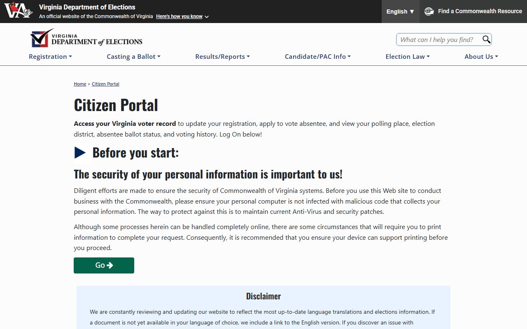Image resolution: width=527 pixels, height=329 pixels.
Task: Click the Virginia Department of Elections header title
Action: [x=87, y=7]
